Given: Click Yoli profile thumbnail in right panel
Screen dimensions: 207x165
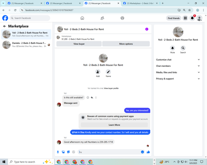Looking at the screenshot, I should [x=178, y=32].
